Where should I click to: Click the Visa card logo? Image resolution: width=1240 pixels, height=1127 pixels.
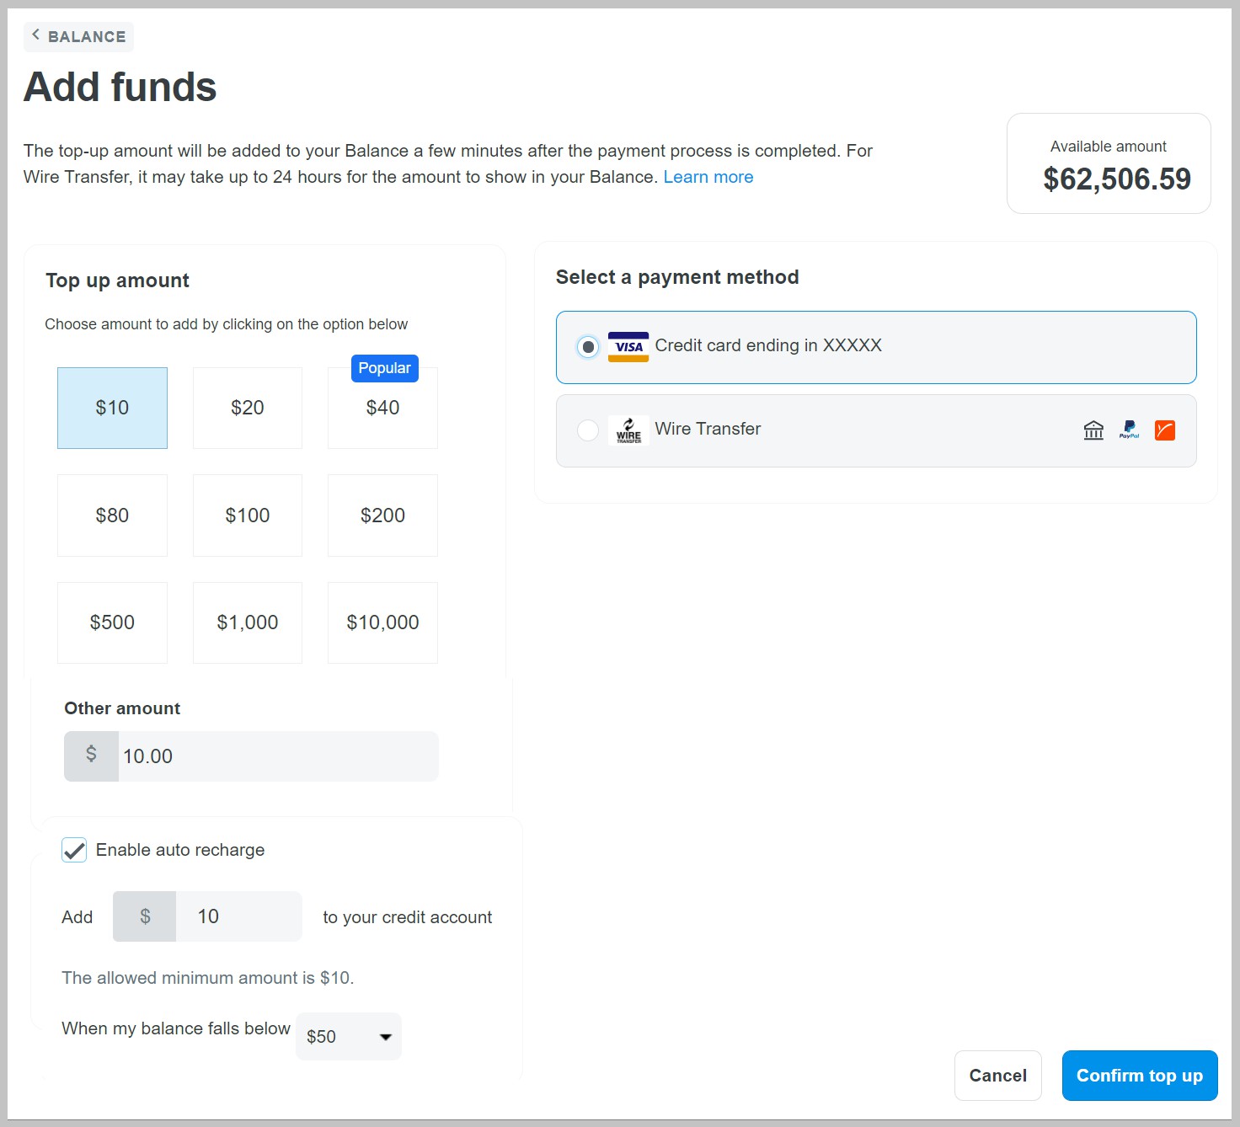[628, 347]
